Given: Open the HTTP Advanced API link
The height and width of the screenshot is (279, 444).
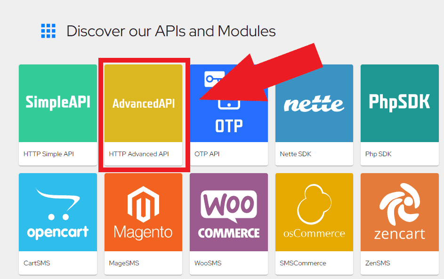Looking at the screenshot, I should point(139,154).
